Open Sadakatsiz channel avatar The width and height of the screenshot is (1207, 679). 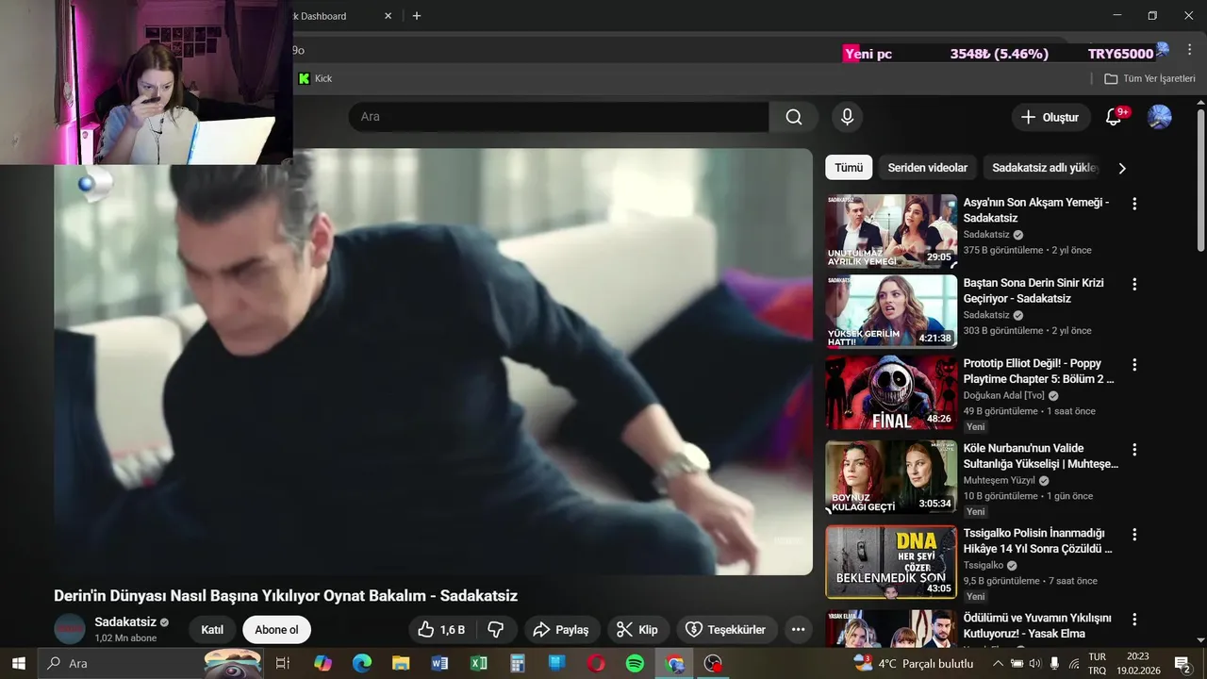[x=70, y=629]
